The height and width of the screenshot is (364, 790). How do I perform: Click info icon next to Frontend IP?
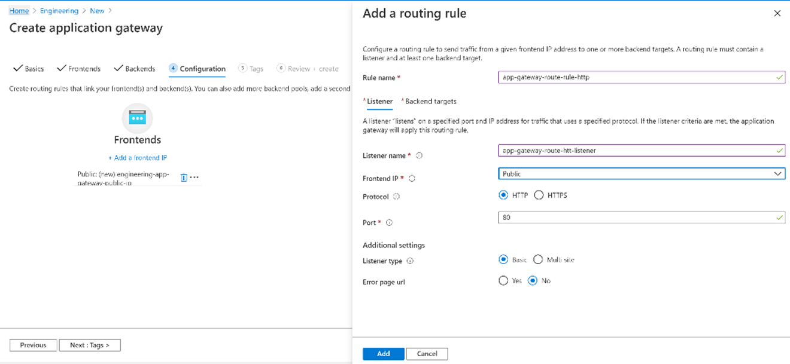tap(412, 178)
